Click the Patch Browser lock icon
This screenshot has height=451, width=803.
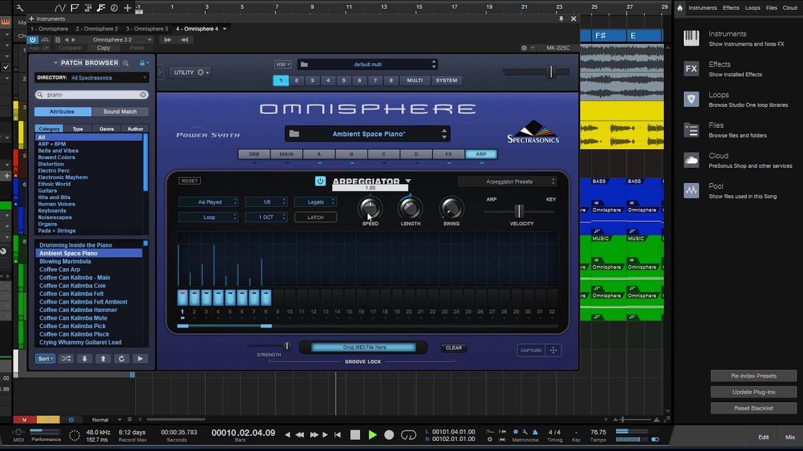click(143, 63)
